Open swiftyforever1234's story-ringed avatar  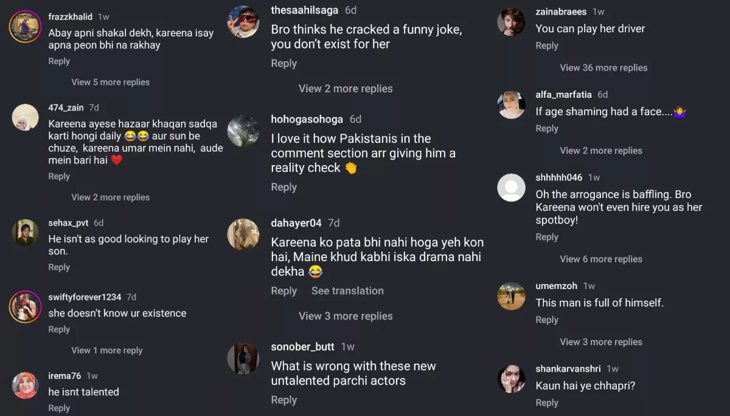25,307
